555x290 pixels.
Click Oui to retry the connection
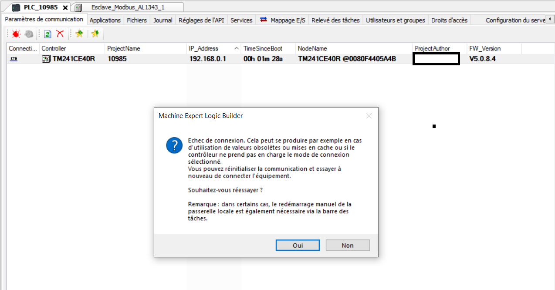[x=298, y=245]
